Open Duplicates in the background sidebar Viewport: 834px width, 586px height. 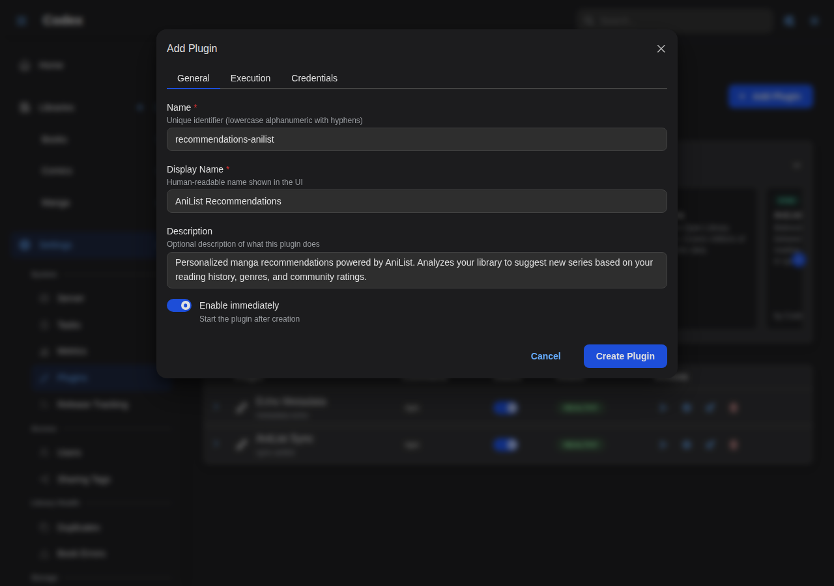coord(100,527)
